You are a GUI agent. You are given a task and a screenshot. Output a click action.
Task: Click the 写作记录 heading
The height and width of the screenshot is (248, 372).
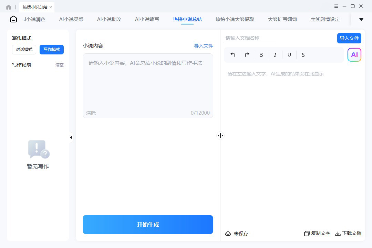(22, 65)
